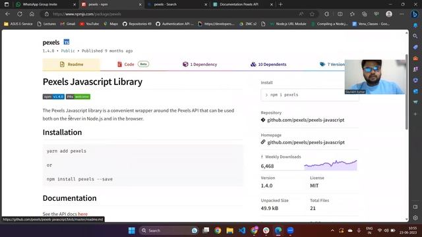Open Wi-Fi network tray icon
The height and width of the screenshot is (237, 422).
(x=380, y=230)
